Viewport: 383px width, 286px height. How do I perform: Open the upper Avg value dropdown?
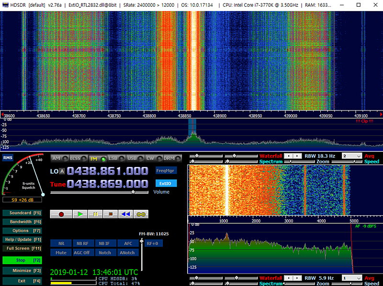coord(351,156)
